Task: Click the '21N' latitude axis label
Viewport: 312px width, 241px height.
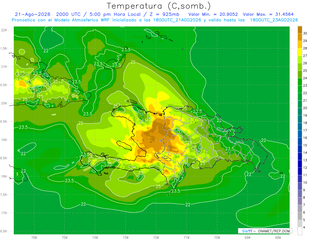Action: click(x=4, y=67)
